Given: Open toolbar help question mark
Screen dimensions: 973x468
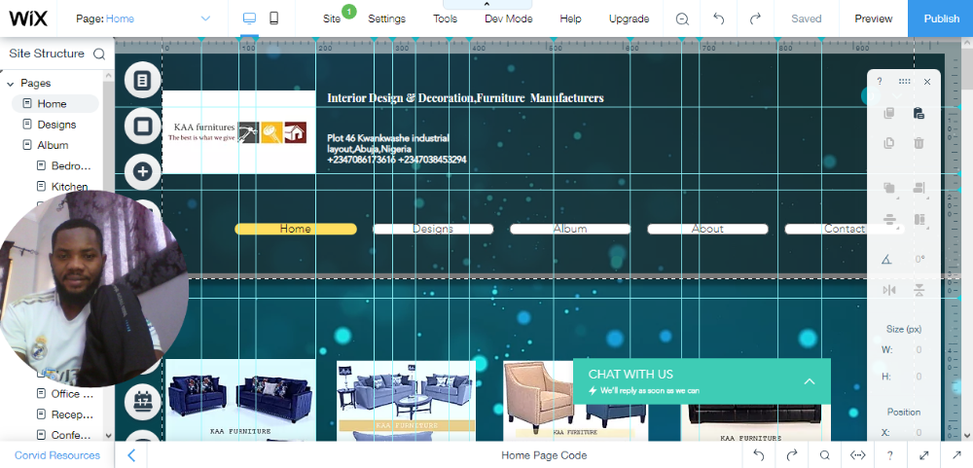Looking at the screenshot, I should click(x=880, y=82).
